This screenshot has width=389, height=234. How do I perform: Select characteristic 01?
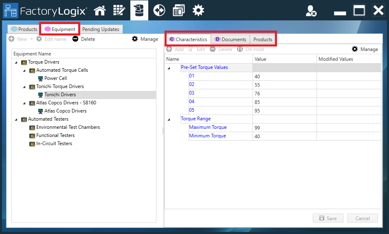191,76
